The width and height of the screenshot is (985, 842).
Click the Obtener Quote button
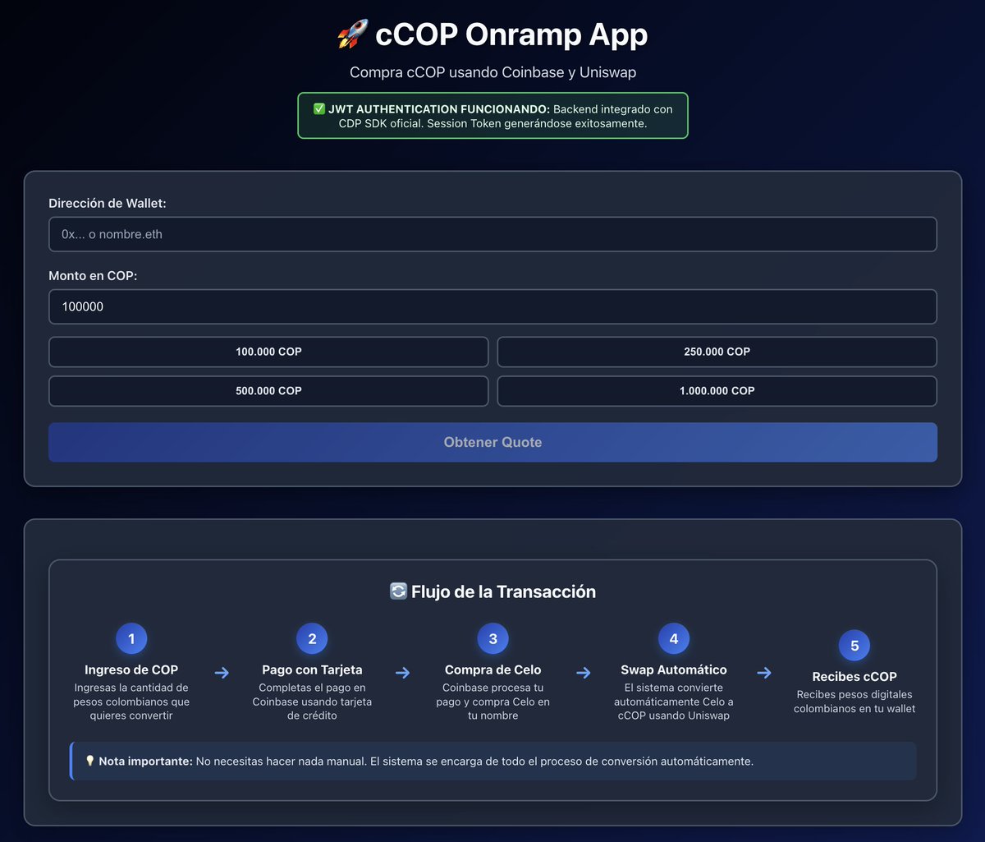[x=492, y=442]
